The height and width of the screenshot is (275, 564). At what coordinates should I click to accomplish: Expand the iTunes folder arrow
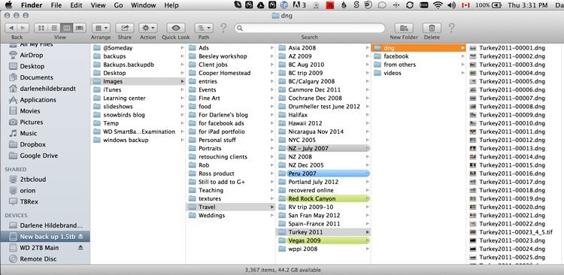tap(183, 90)
